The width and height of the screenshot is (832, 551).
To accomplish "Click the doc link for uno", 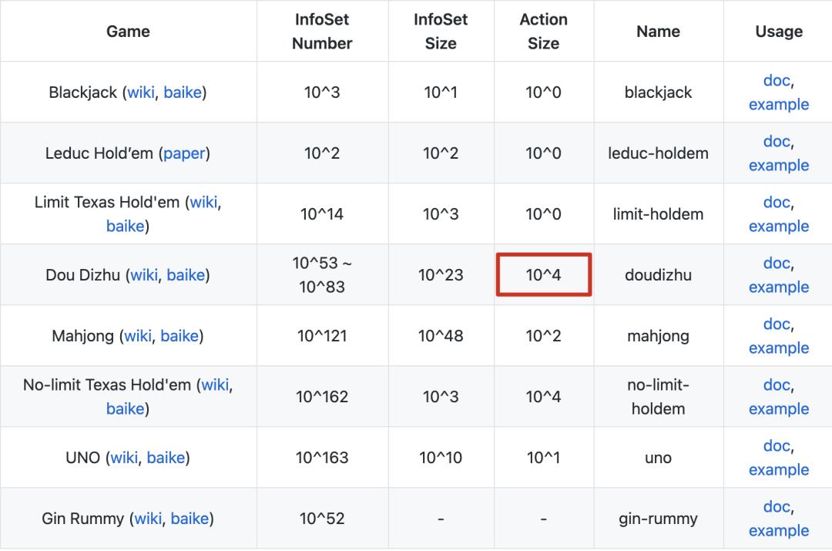I will pyautogui.click(x=777, y=445).
